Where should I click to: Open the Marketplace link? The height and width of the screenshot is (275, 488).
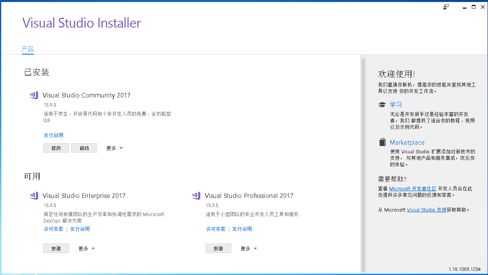point(407,142)
